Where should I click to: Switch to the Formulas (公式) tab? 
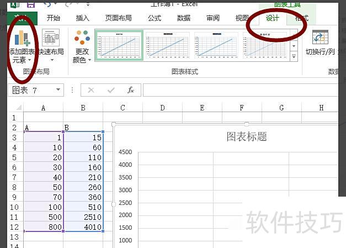pos(155,18)
